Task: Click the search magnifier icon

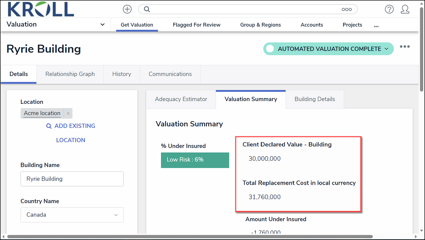Action: tap(147, 9)
